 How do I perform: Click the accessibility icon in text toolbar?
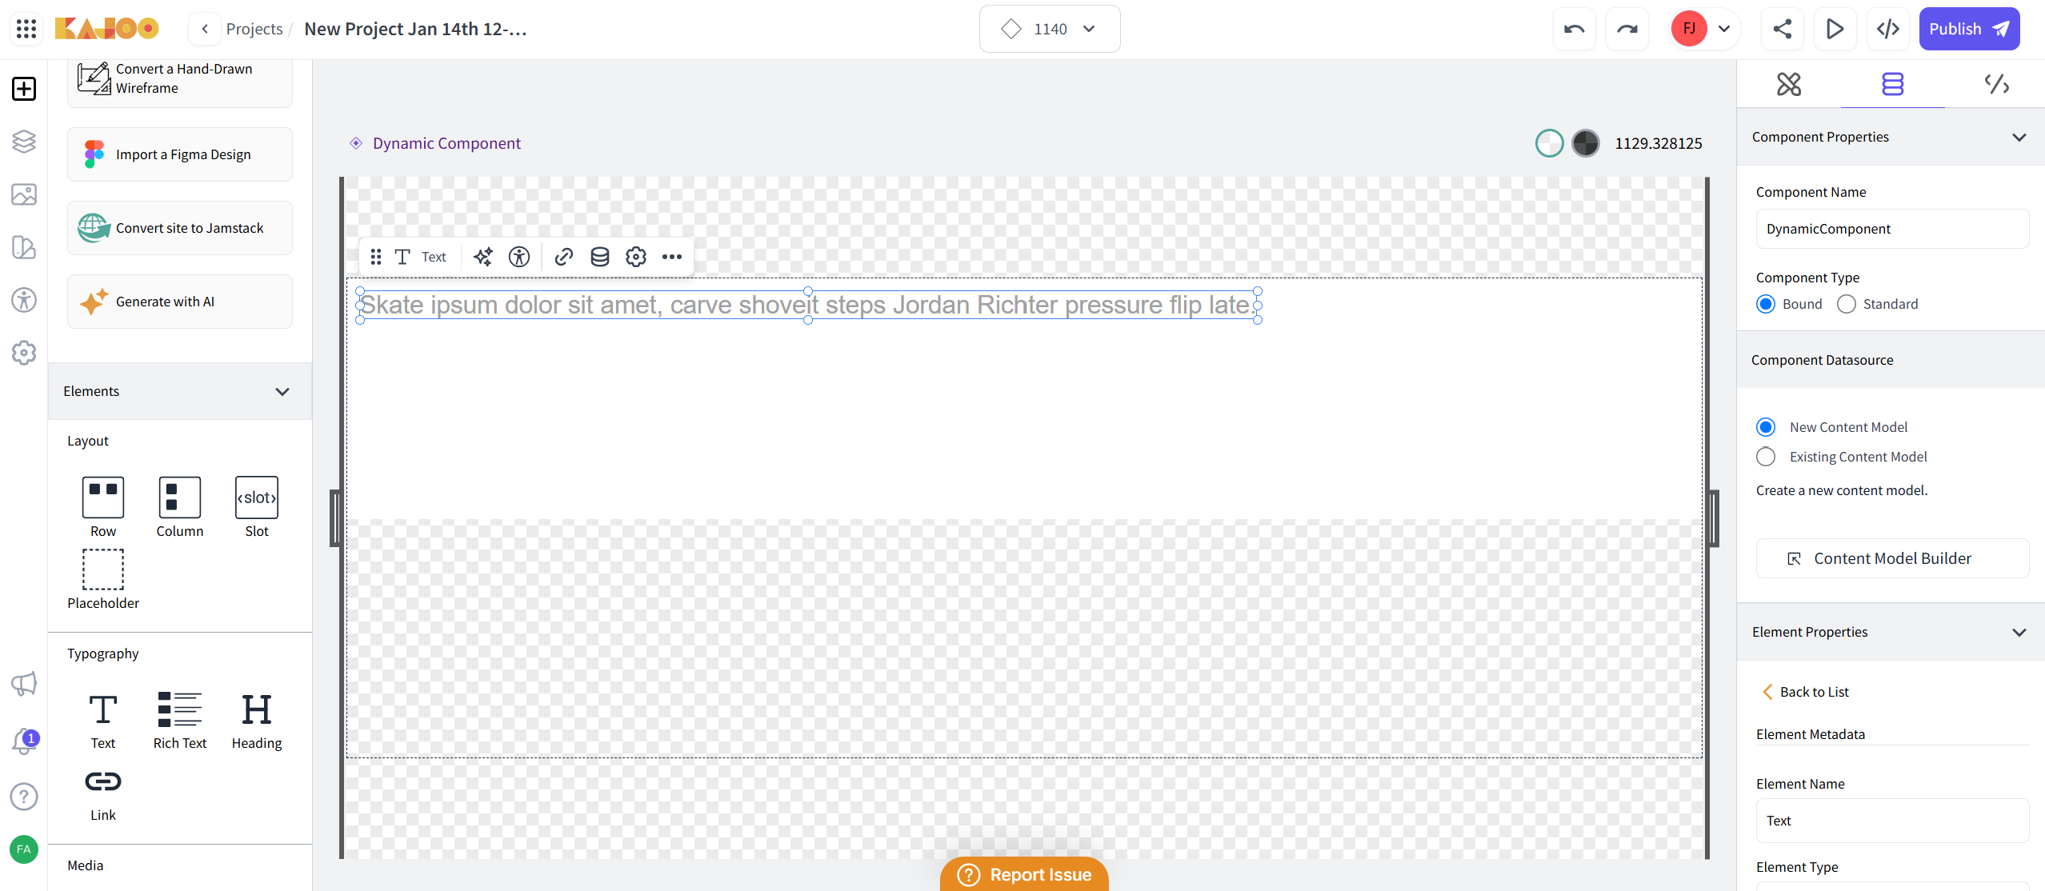pos(519,257)
